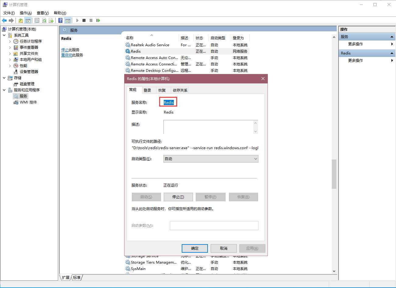Click the 停止(T) button in the dialog

click(x=178, y=197)
